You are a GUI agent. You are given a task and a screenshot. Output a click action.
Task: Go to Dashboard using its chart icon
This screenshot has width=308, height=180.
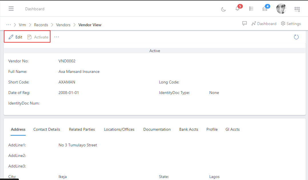pos(263,24)
